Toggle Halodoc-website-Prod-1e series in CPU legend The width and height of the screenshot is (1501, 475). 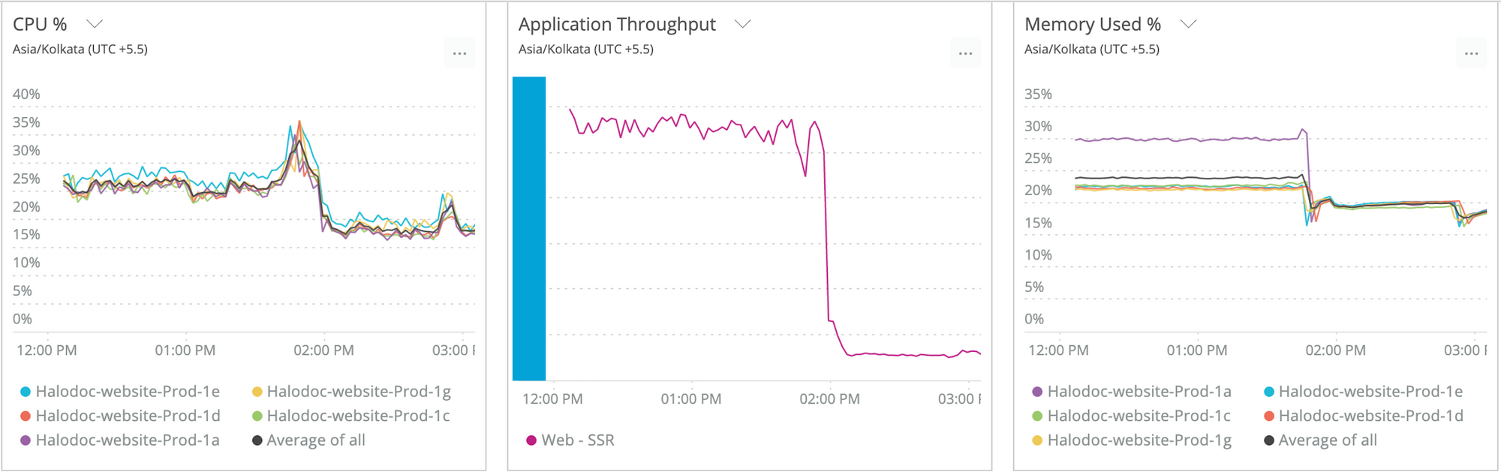click(120, 392)
